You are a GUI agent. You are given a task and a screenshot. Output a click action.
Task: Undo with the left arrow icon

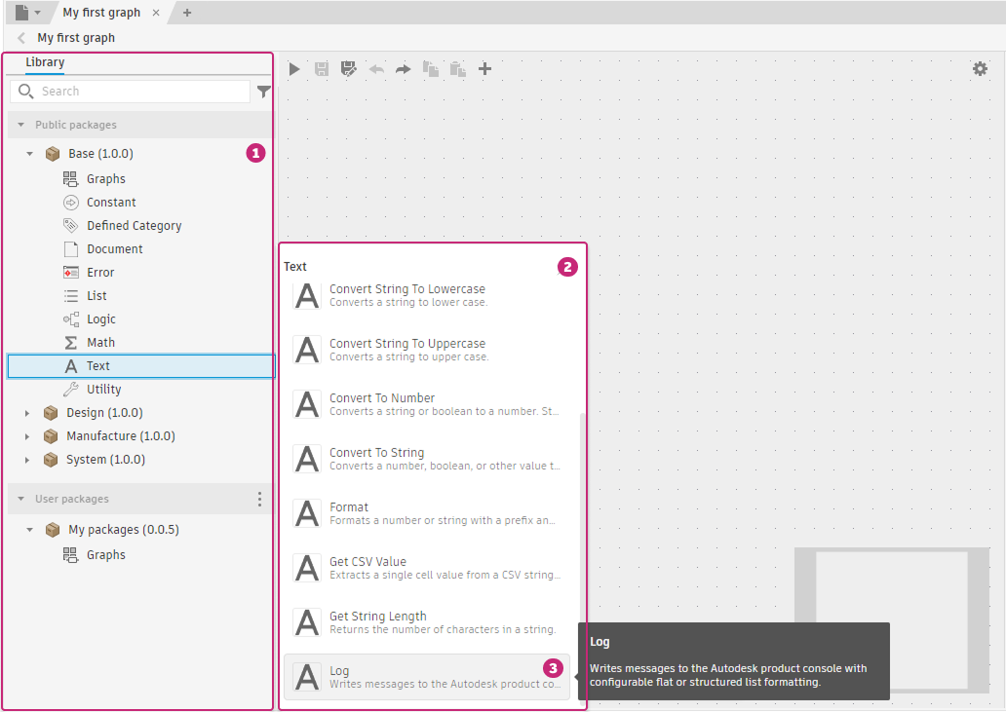click(376, 69)
